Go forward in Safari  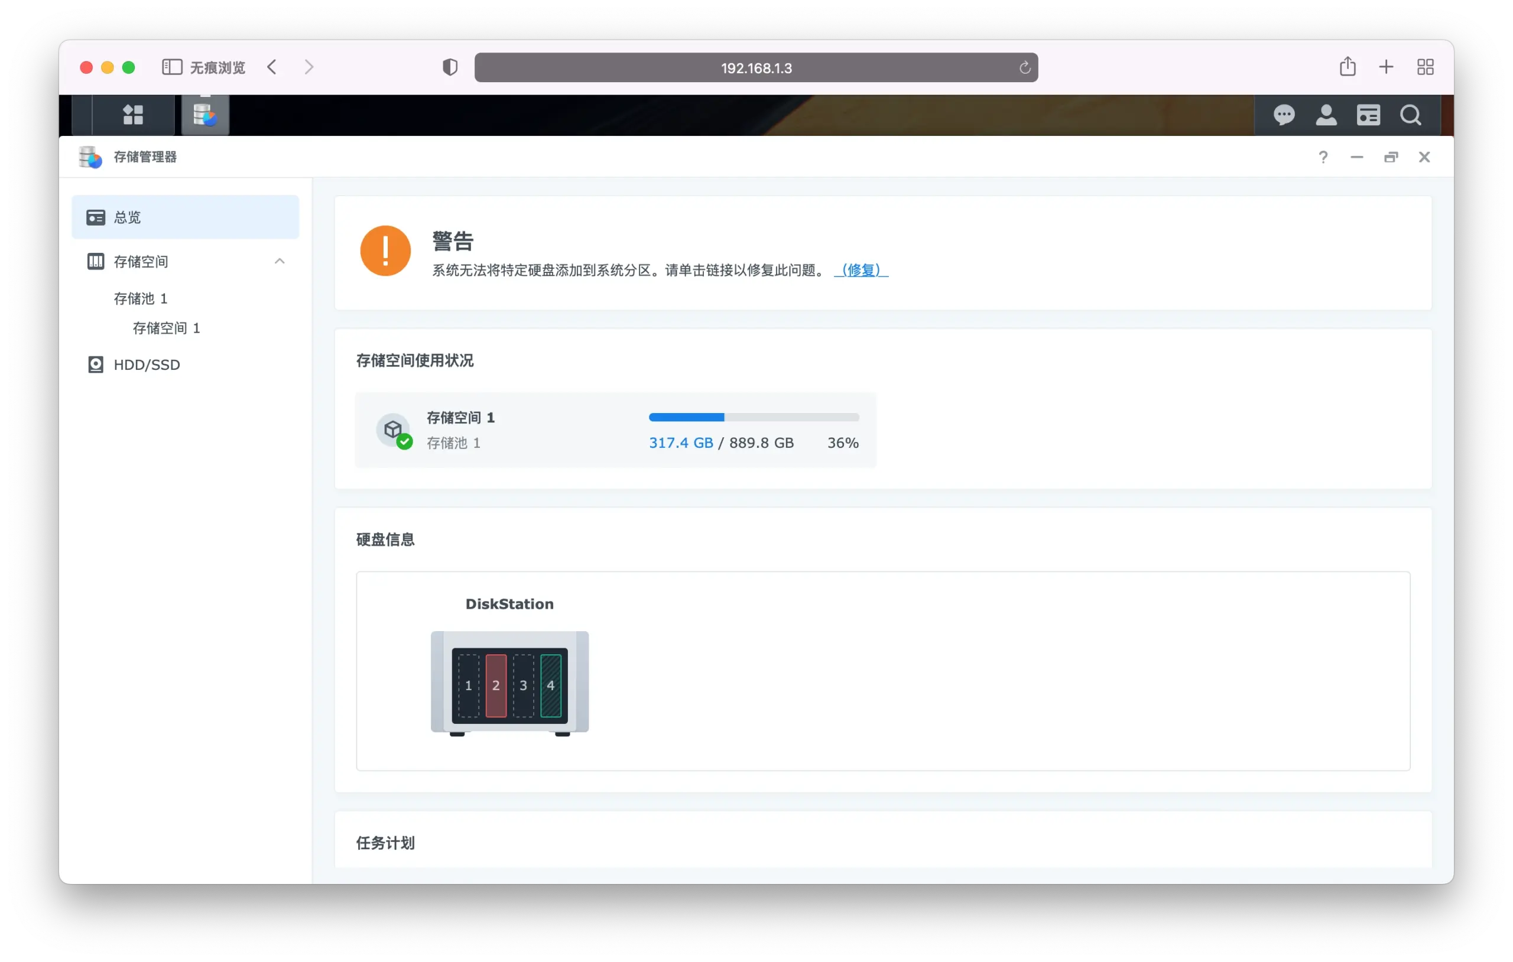[309, 67]
